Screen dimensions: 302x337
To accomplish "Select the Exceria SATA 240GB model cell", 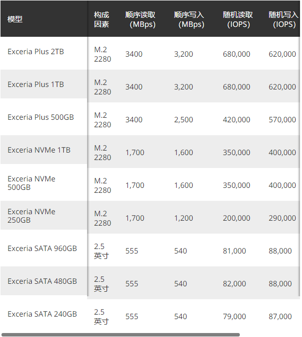I will (42, 314).
